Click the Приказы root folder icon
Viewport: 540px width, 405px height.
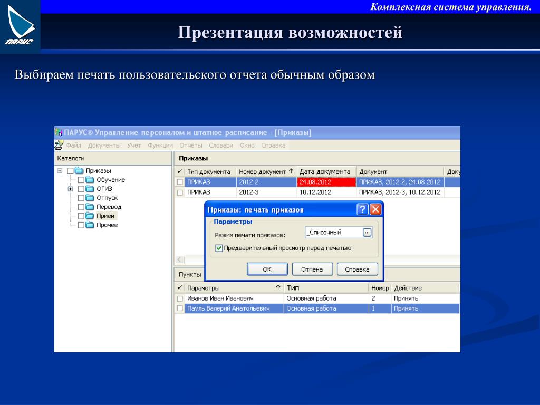tap(79, 170)
